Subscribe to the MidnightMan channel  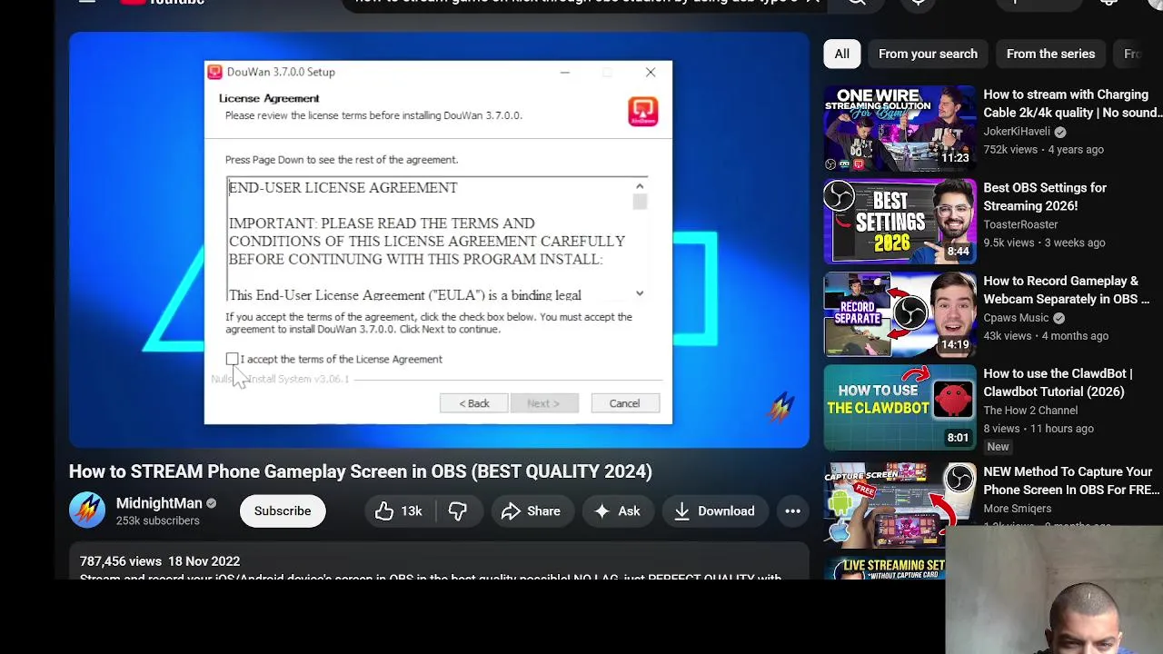283,510
